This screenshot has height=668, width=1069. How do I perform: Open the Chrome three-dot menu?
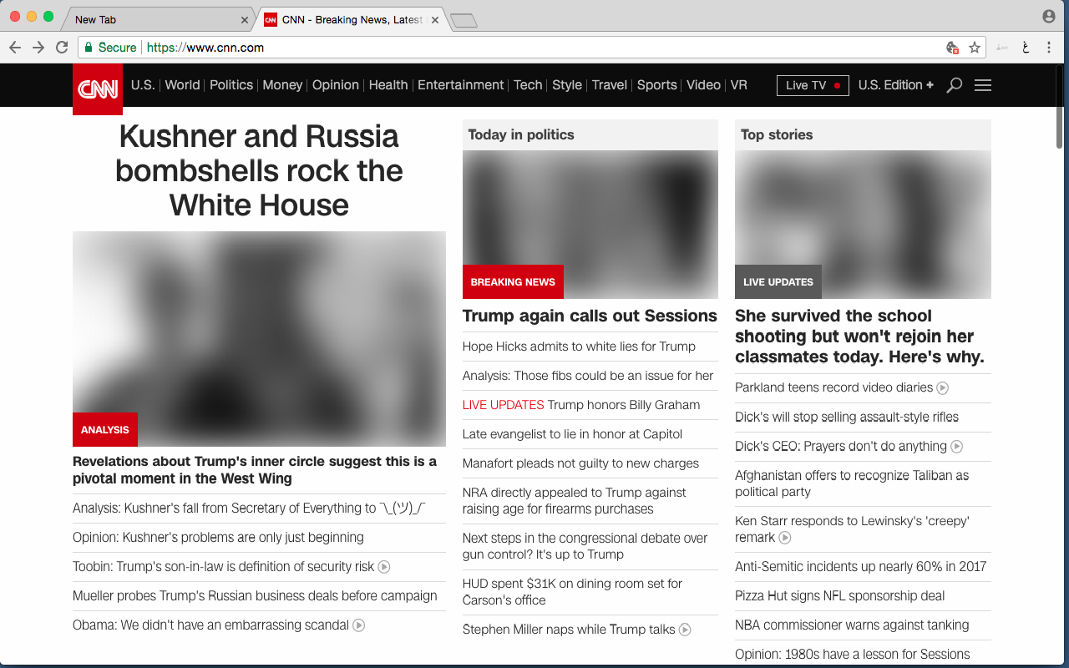pyautogui.click(x=1049, y=48)
